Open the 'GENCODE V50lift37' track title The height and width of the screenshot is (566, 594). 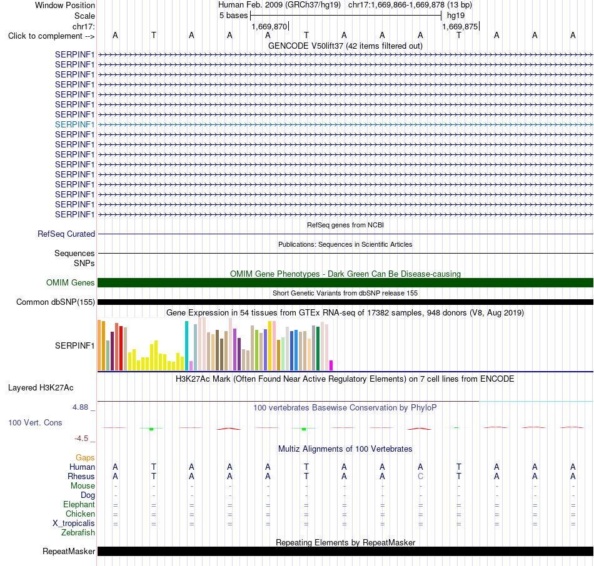(345, 46)
